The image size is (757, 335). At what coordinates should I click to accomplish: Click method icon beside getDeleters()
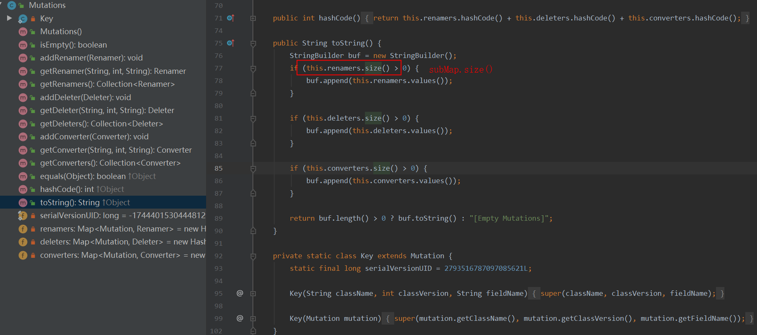pyautogui.click(x=23, y=124)
